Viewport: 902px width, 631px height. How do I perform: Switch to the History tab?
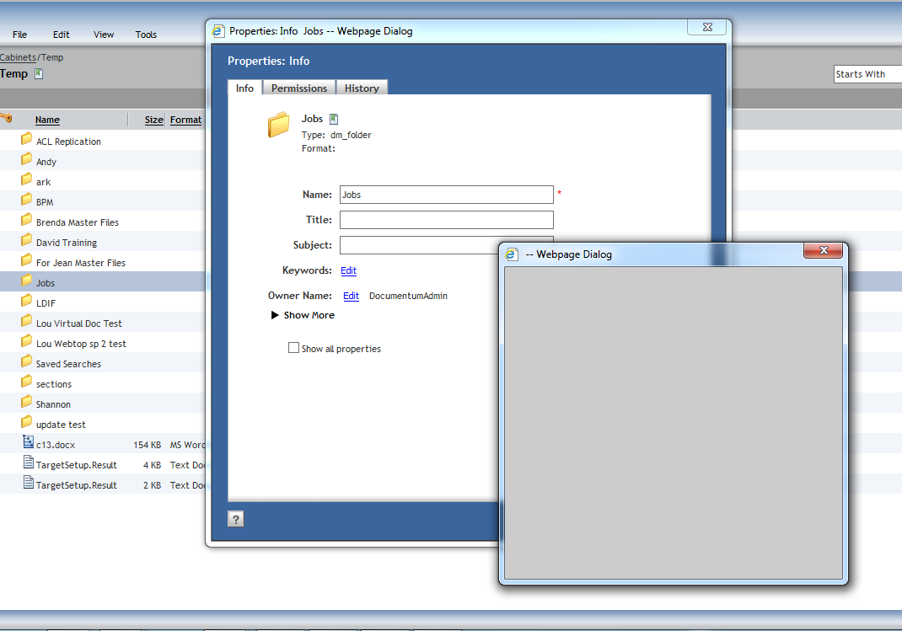tap(362, 88)
